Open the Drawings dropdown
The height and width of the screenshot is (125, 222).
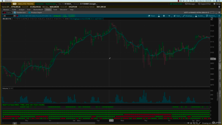(x=188, y=16)
